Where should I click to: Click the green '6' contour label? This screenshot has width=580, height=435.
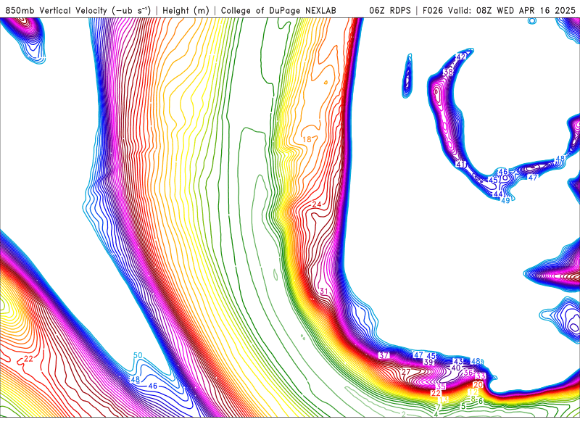[x=481, y=401]
